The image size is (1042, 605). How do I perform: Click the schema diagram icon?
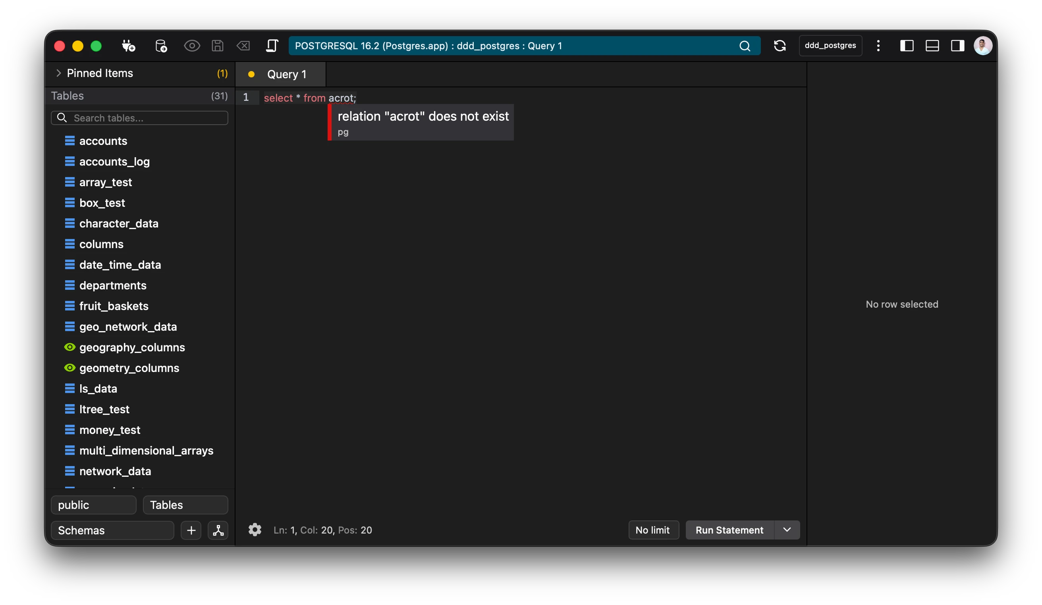(218, 530)
